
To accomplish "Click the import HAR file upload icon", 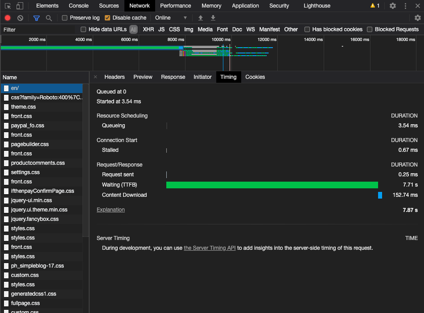I will coord(201,18).
